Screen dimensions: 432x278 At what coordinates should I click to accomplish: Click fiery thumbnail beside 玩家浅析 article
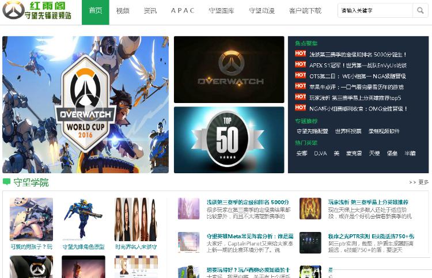click(x=310, y=208)
